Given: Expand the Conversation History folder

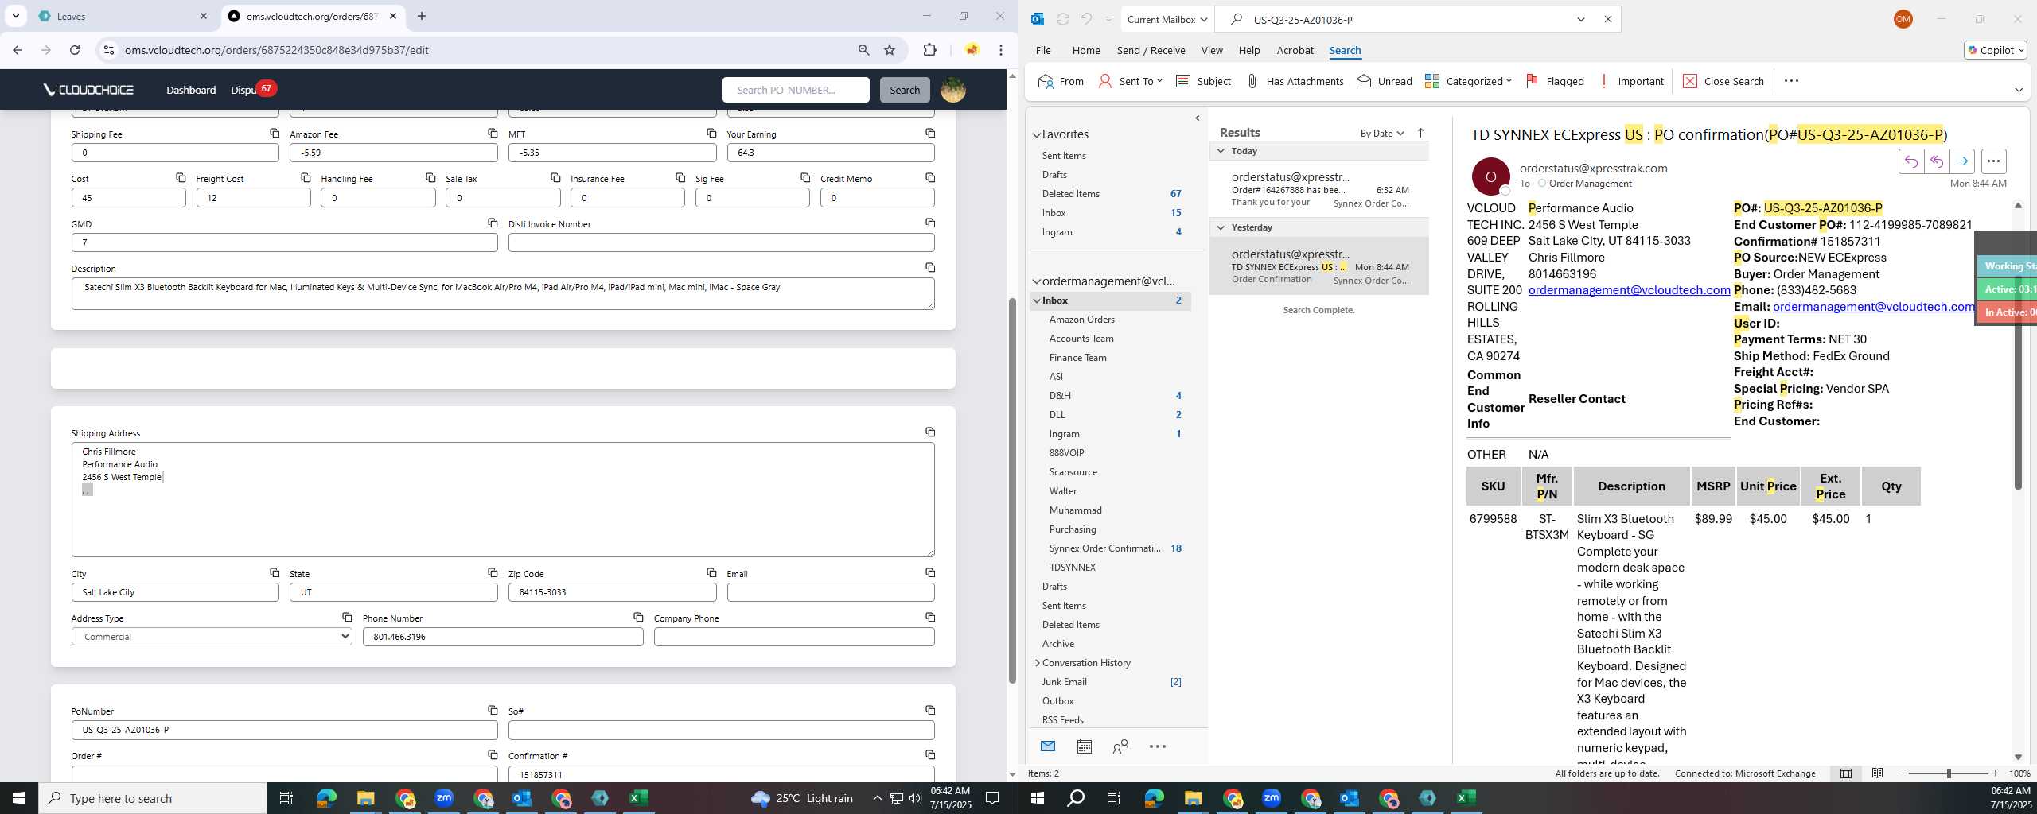Looking at the screenshot, I should (1038, 663).
